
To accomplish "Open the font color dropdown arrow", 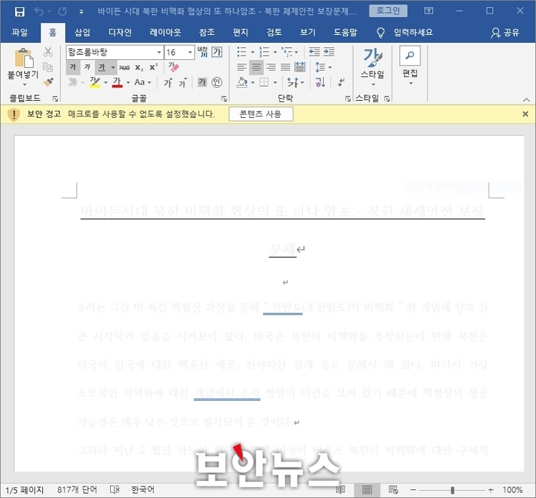I will pyautogui.click(x=128, y=82).
